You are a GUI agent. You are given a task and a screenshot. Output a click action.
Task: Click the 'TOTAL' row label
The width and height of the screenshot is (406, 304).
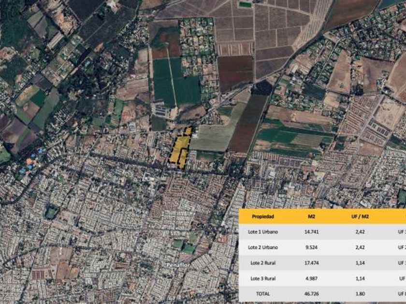pyautogui.click(x=263, y=294)
